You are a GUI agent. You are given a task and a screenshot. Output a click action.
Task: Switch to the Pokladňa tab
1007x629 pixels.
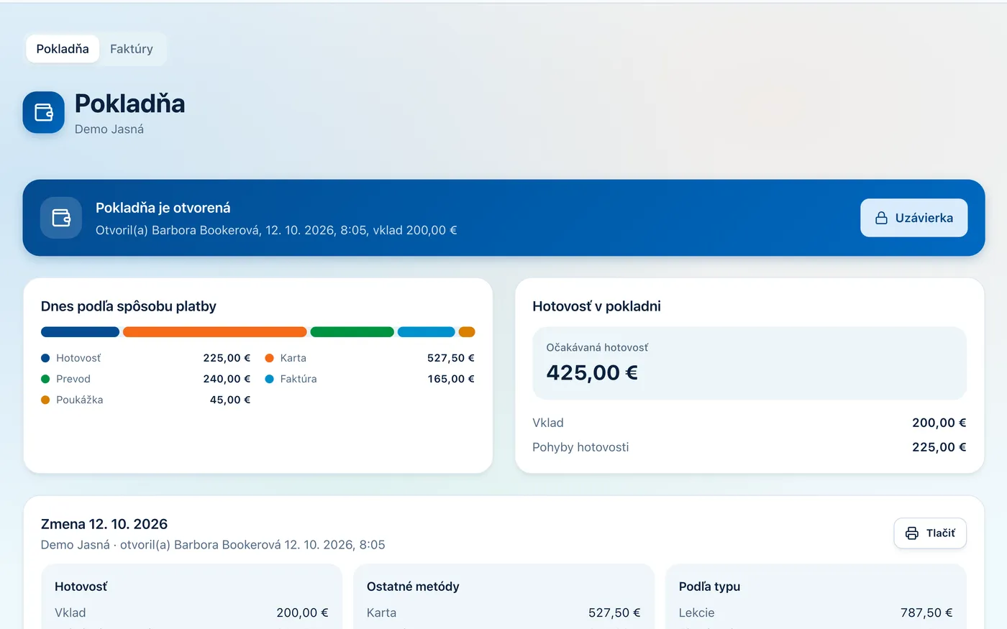tap(63, 49)
